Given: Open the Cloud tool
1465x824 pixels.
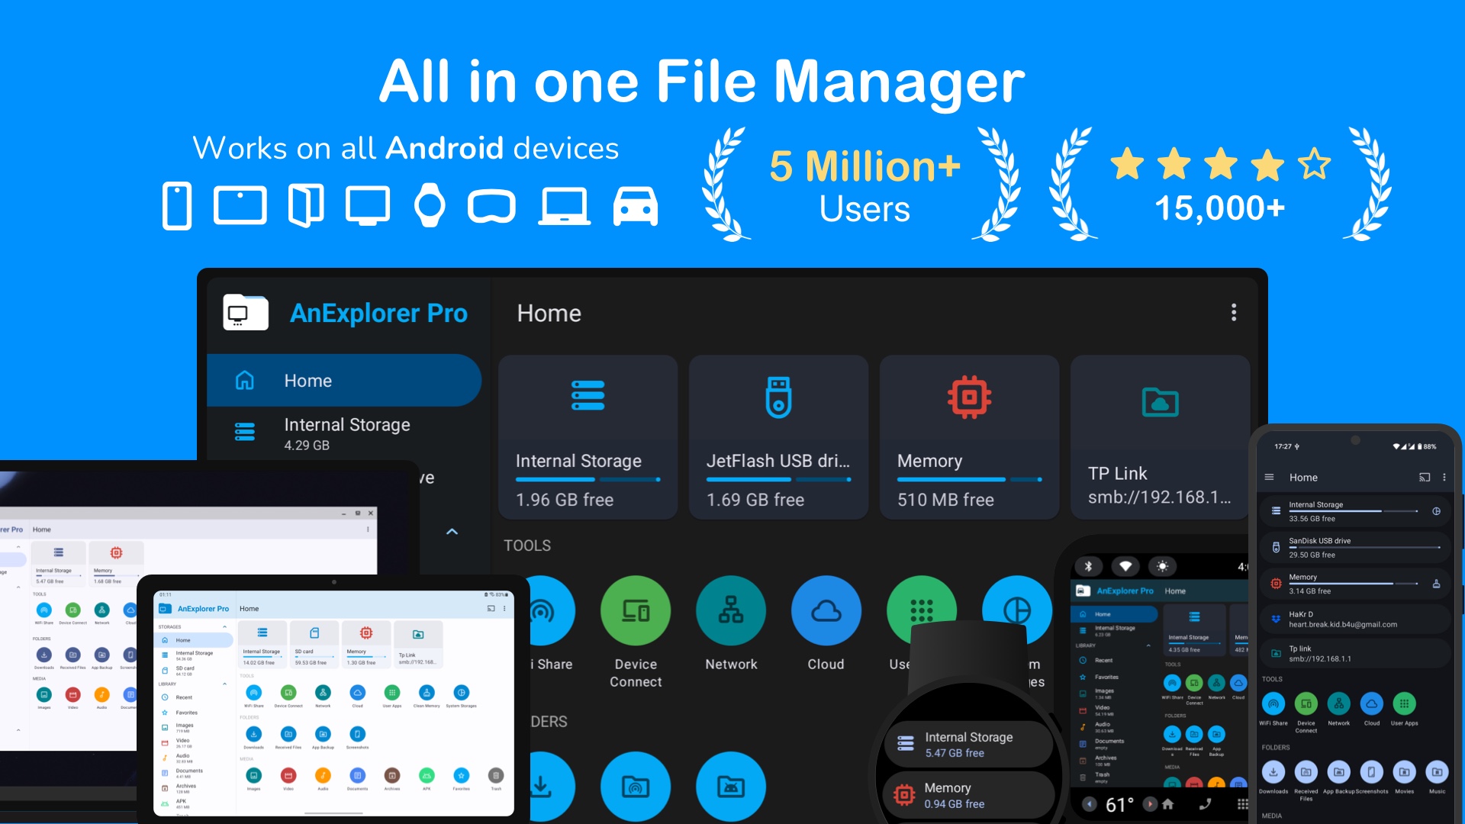Looking at the screenshot, I should coord(826,610).
